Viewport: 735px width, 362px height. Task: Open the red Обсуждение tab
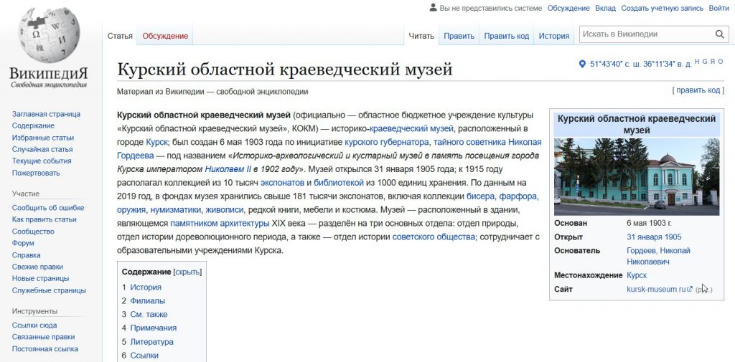tap(165, 36)
